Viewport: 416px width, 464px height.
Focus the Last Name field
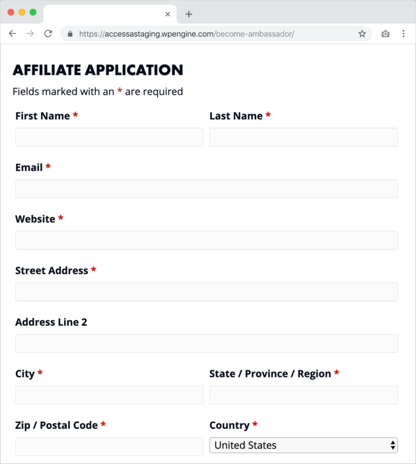[303, 137]
